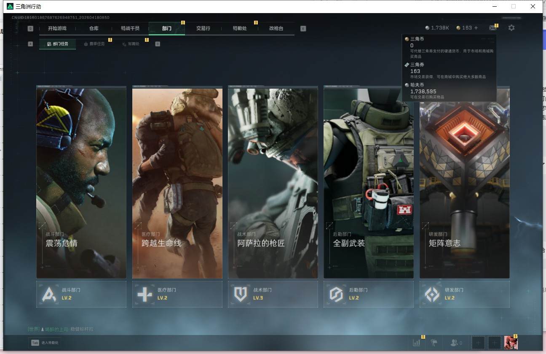Click the 哈夫币 1,738,595 tooltip value

pos(423,91)
